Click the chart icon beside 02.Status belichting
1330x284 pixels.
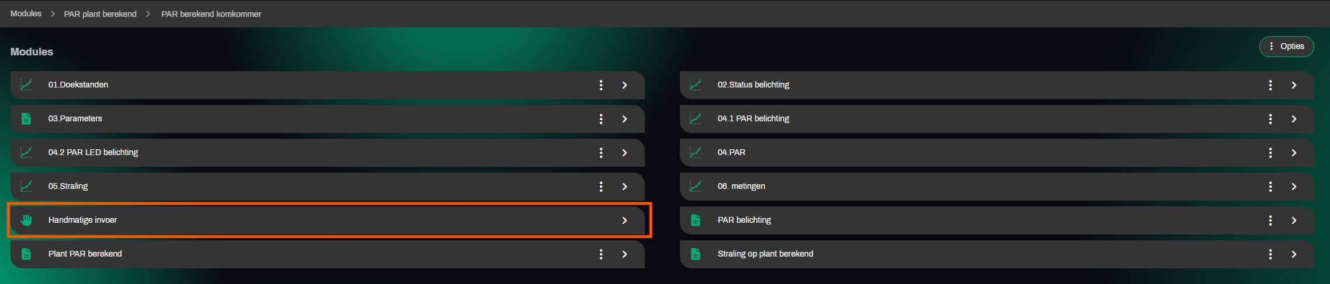(x=696, y=85)
